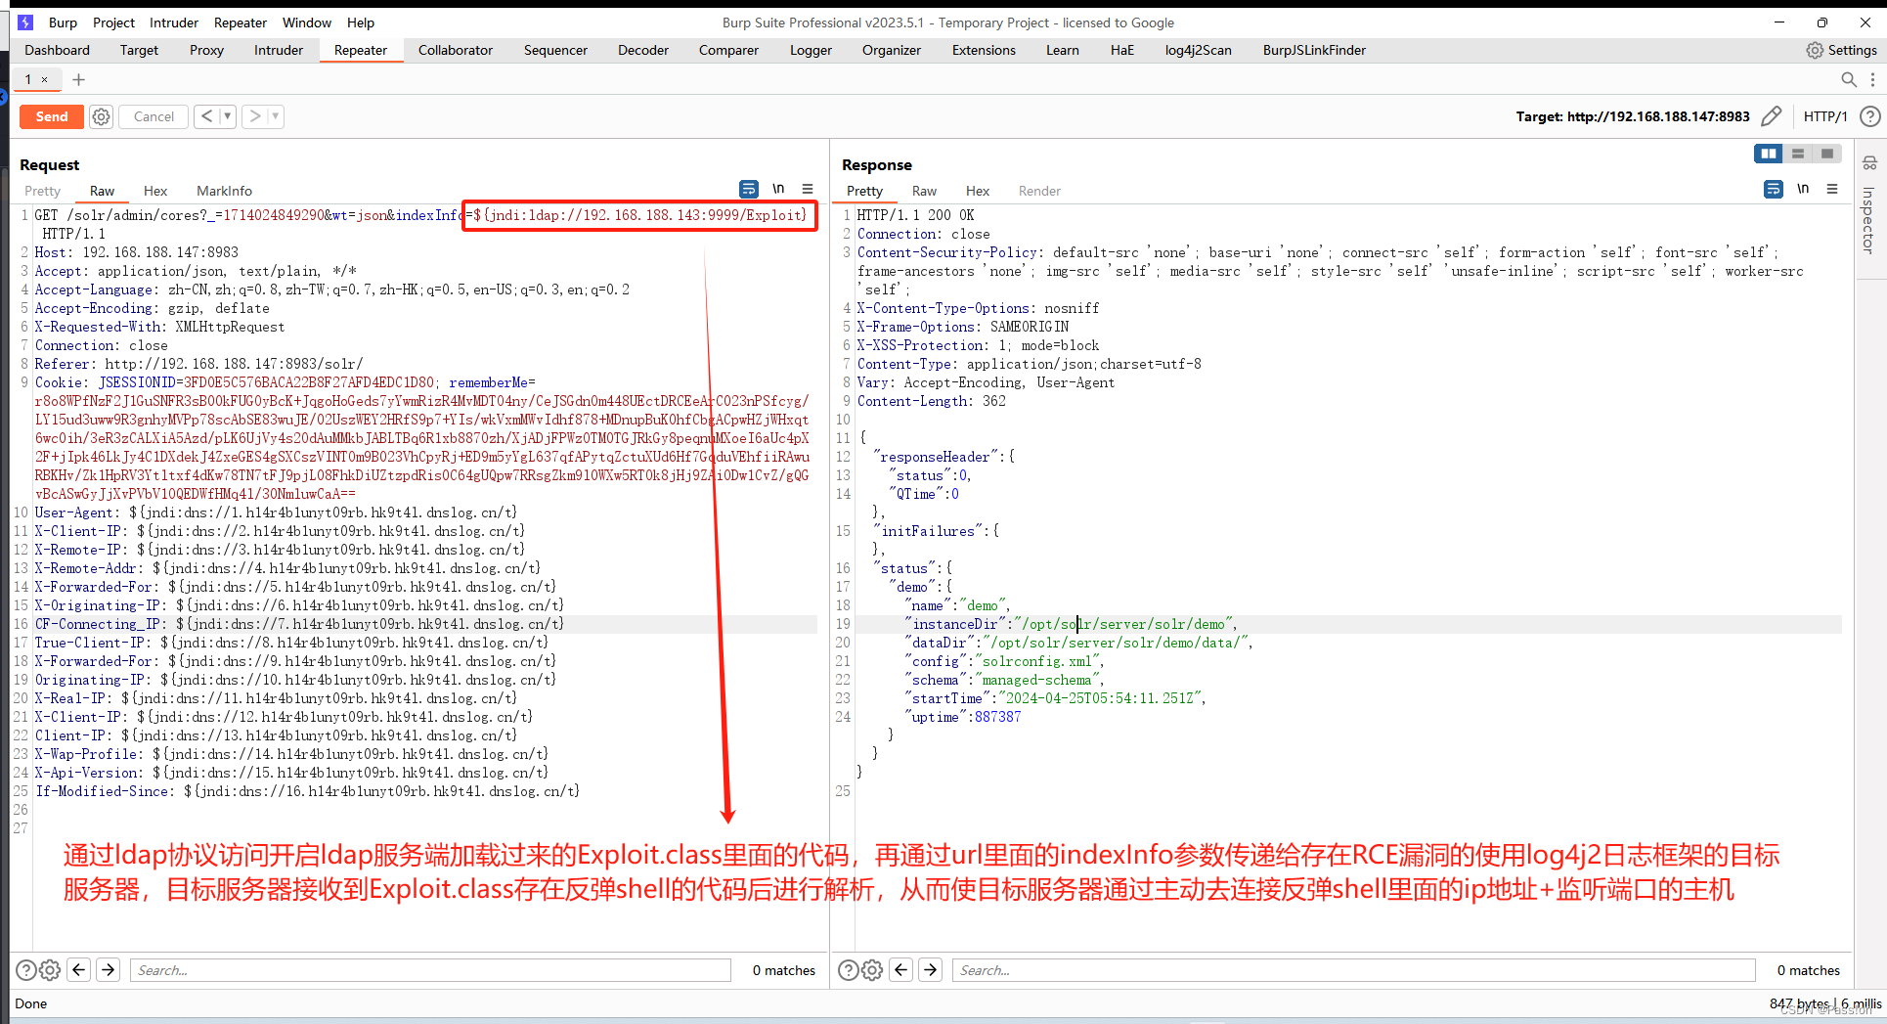Image resolution: width=1887 pixels, height=1024 pixels.
Task: Go forward to the next request in history
Action: point(254,116)
